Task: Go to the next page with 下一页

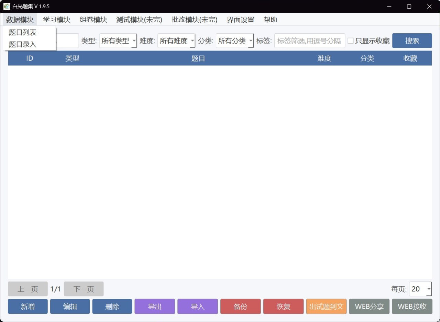Action: click(x=84, y=289)
